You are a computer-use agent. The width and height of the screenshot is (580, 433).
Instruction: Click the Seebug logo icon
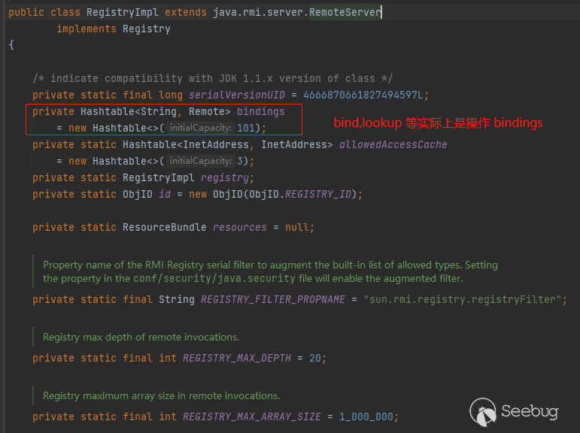point(483,412)
